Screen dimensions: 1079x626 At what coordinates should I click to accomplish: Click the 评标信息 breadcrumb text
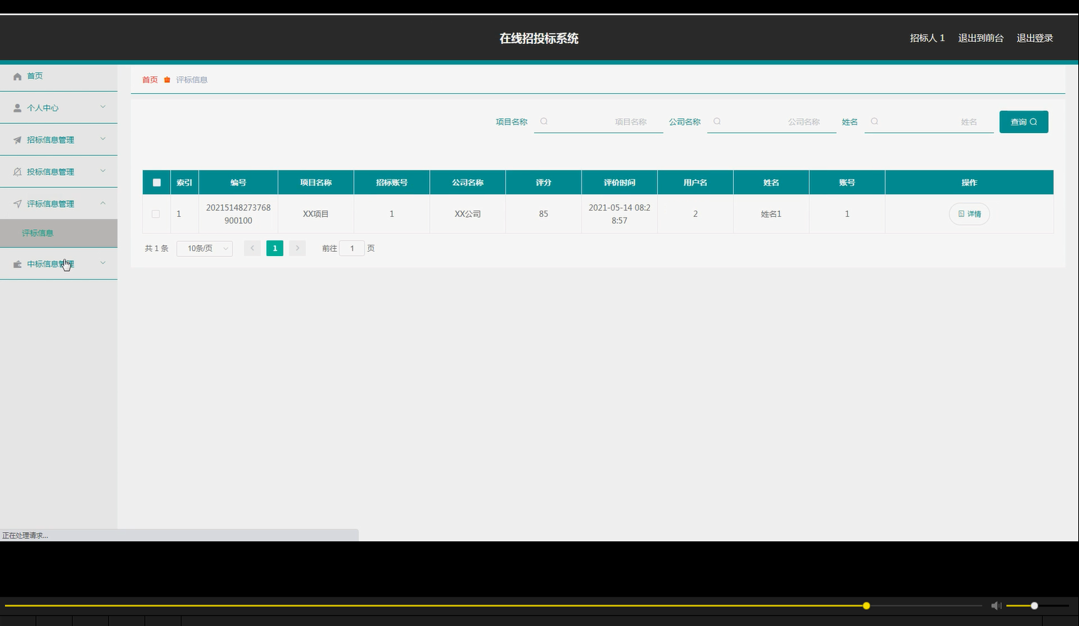tap(192, 80)
